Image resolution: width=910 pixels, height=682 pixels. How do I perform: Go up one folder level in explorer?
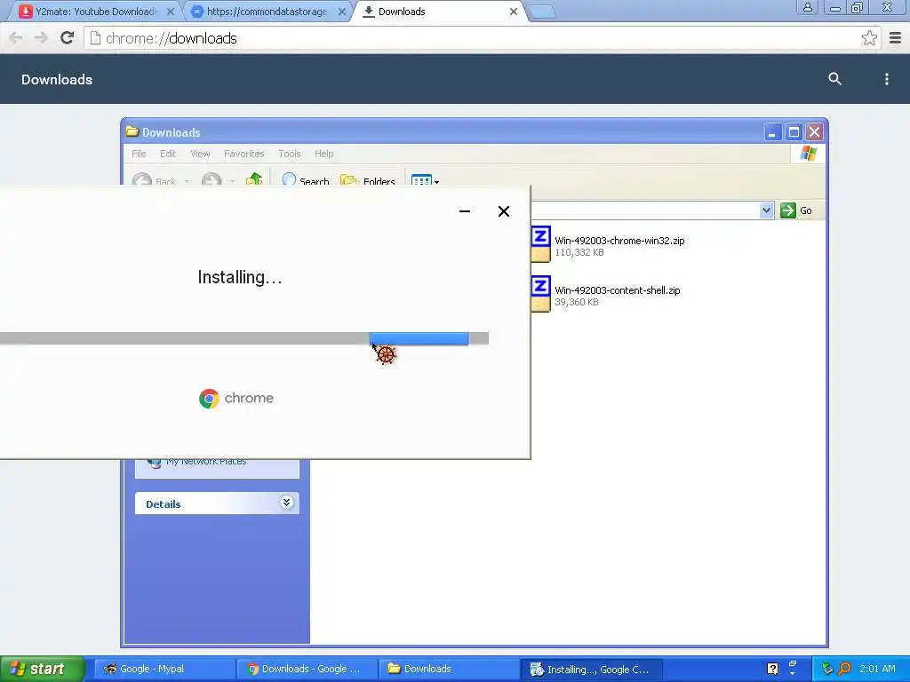click(x=254, y=179)
